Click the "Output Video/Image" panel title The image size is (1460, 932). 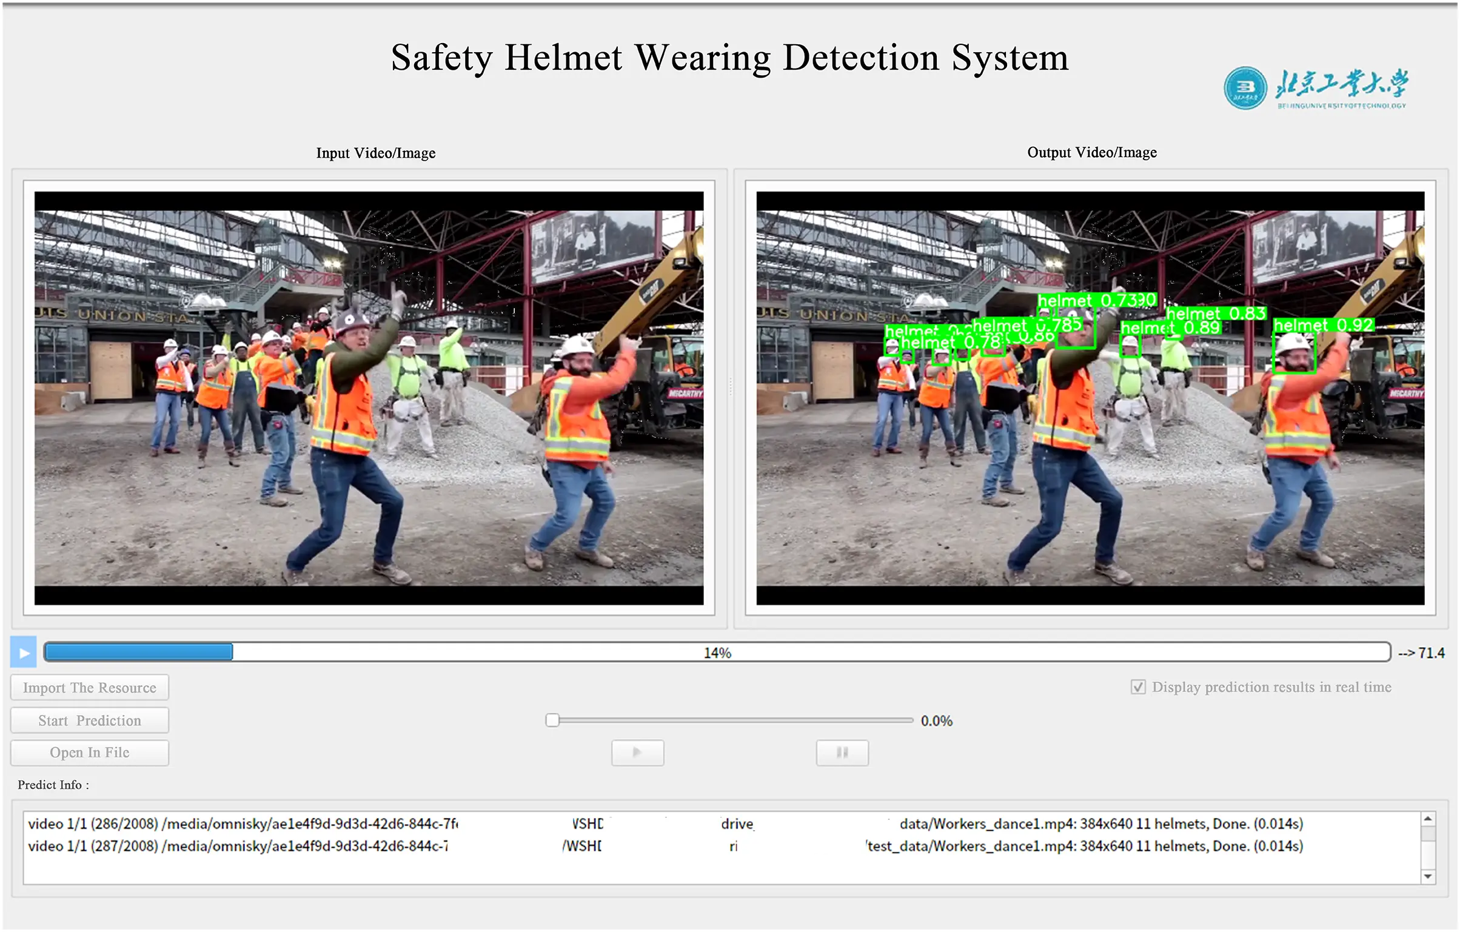(x=1091, y=152)
